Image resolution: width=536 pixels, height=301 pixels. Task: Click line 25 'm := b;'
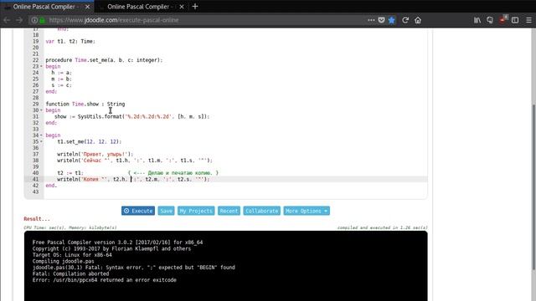pos(61,79)
